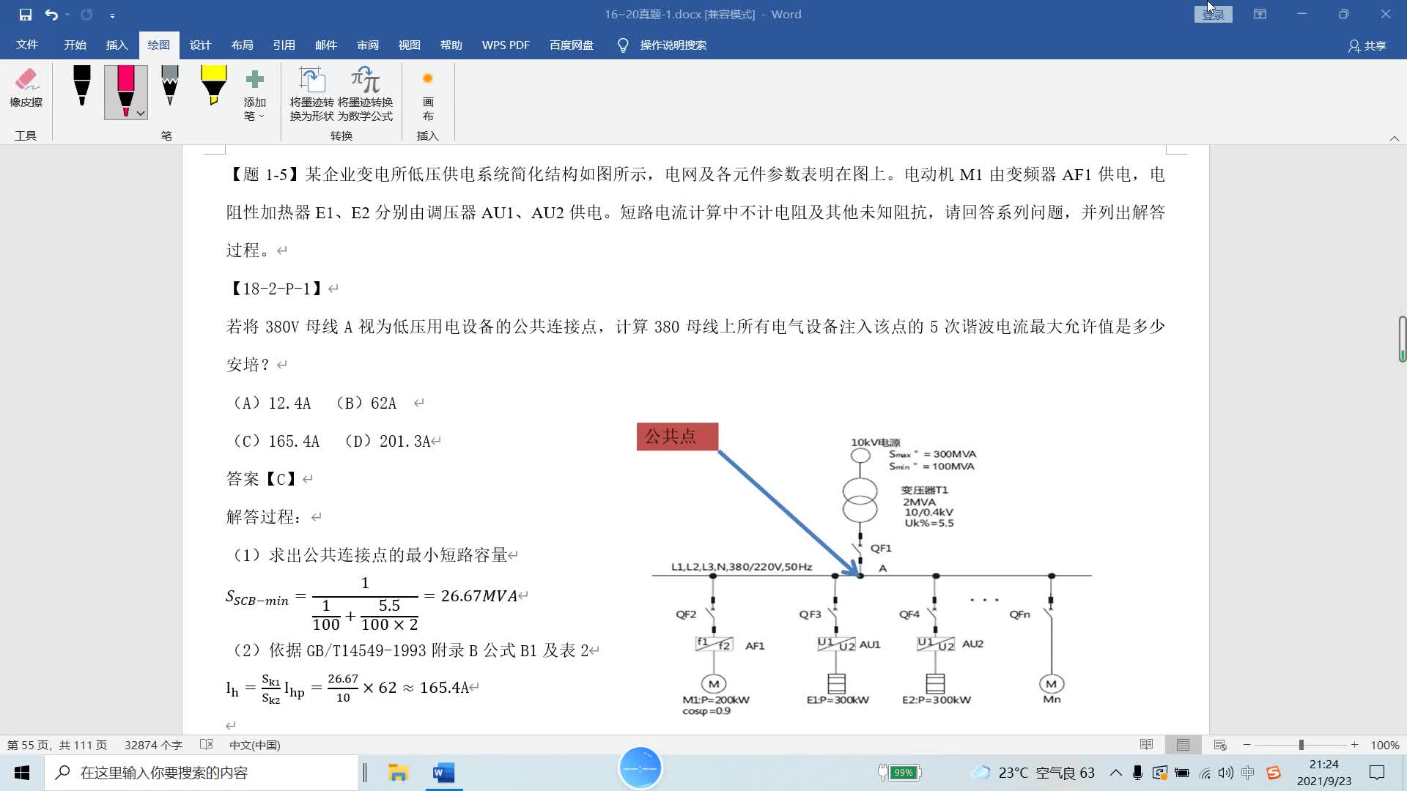Click the zoom slider handle
This screenshot has height=791, width=1407.
(x=1301, y=745)
